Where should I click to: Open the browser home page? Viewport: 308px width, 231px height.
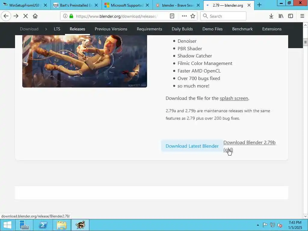click(x=35, y=16)
